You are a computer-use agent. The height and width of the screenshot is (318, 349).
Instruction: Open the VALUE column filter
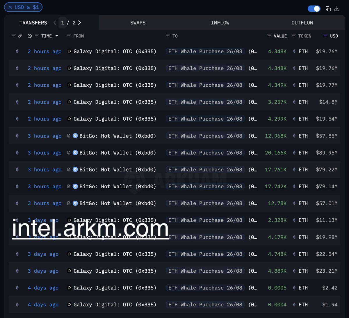tap(269, 36)
